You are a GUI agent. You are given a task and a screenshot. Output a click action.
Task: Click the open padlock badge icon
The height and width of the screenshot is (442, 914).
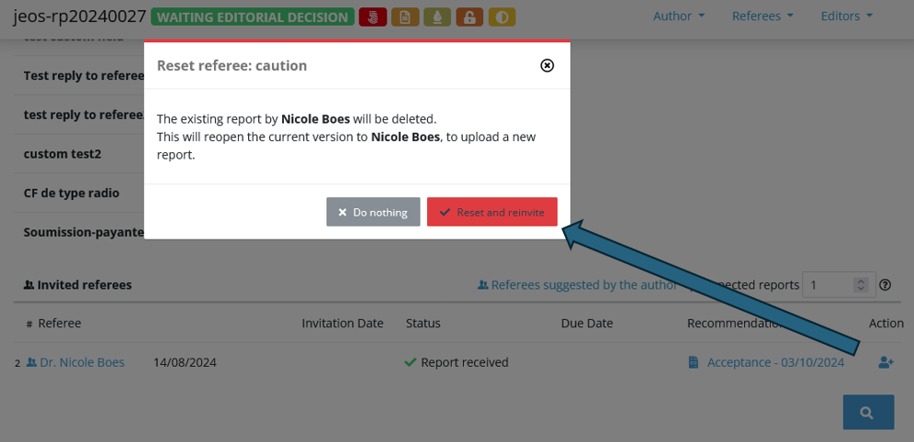pos(469,17)
